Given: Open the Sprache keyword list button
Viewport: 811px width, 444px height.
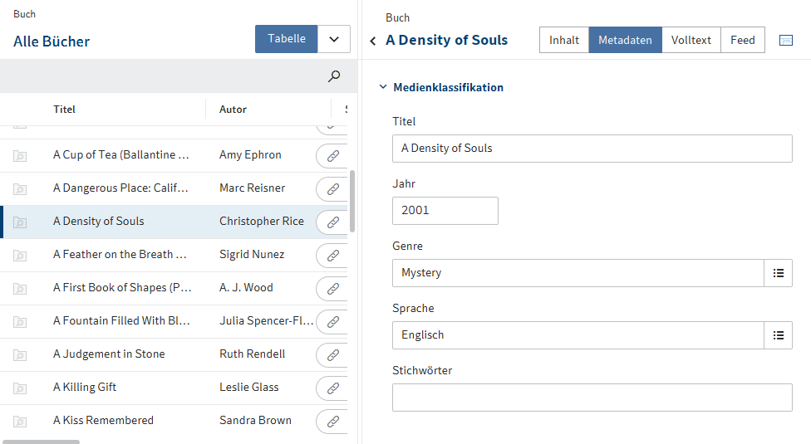Looking at the screenshot, I should tap(779, 335).
